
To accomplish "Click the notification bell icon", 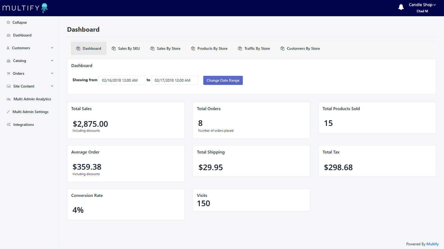I will pyautogui.click(x=401, y=7).
